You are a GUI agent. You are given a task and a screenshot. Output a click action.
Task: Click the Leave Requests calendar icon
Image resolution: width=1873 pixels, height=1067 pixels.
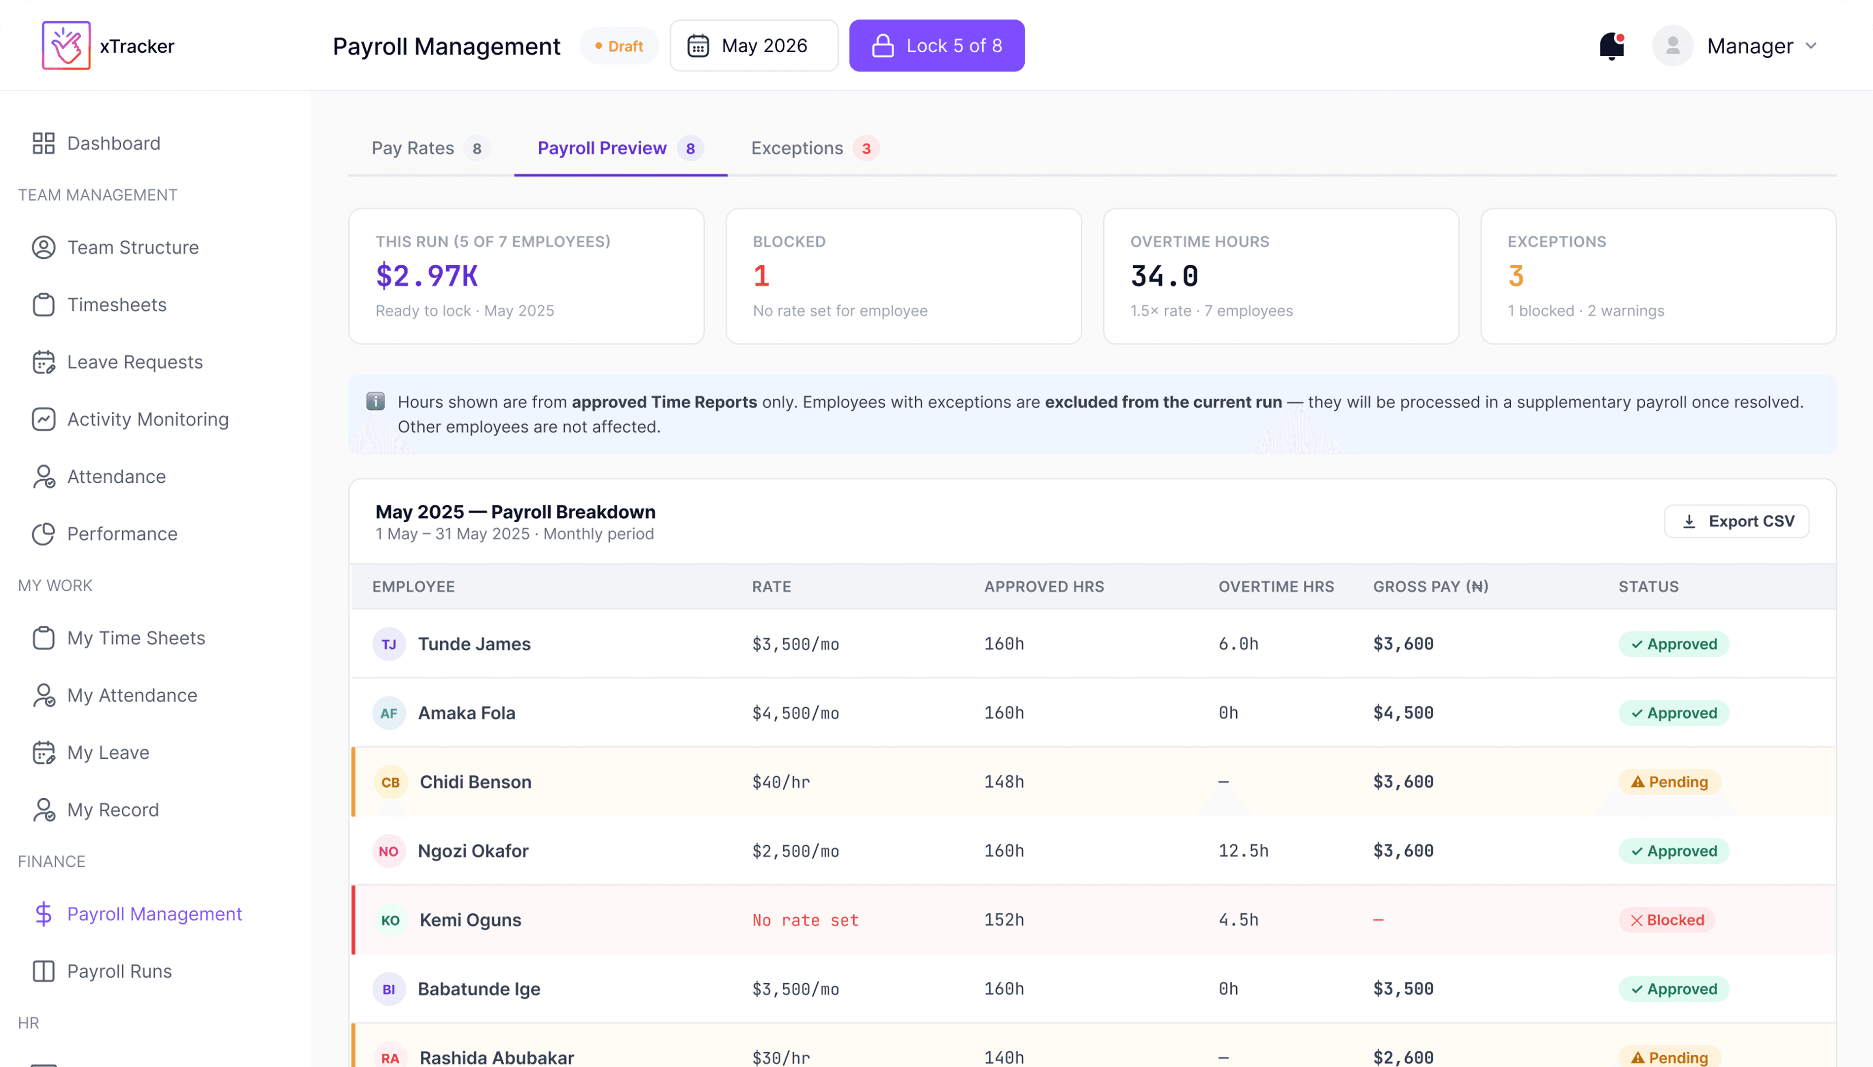click(x=43, y=362)
